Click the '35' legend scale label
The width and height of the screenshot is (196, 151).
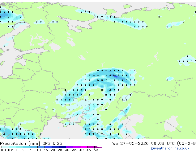pos(74,150)
